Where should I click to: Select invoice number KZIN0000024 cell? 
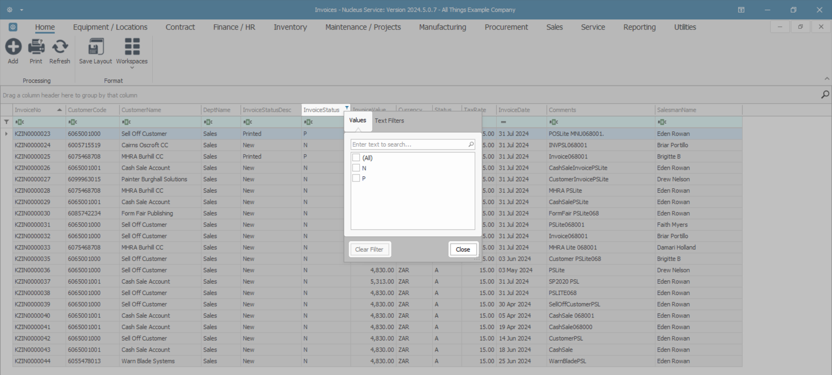39,145
